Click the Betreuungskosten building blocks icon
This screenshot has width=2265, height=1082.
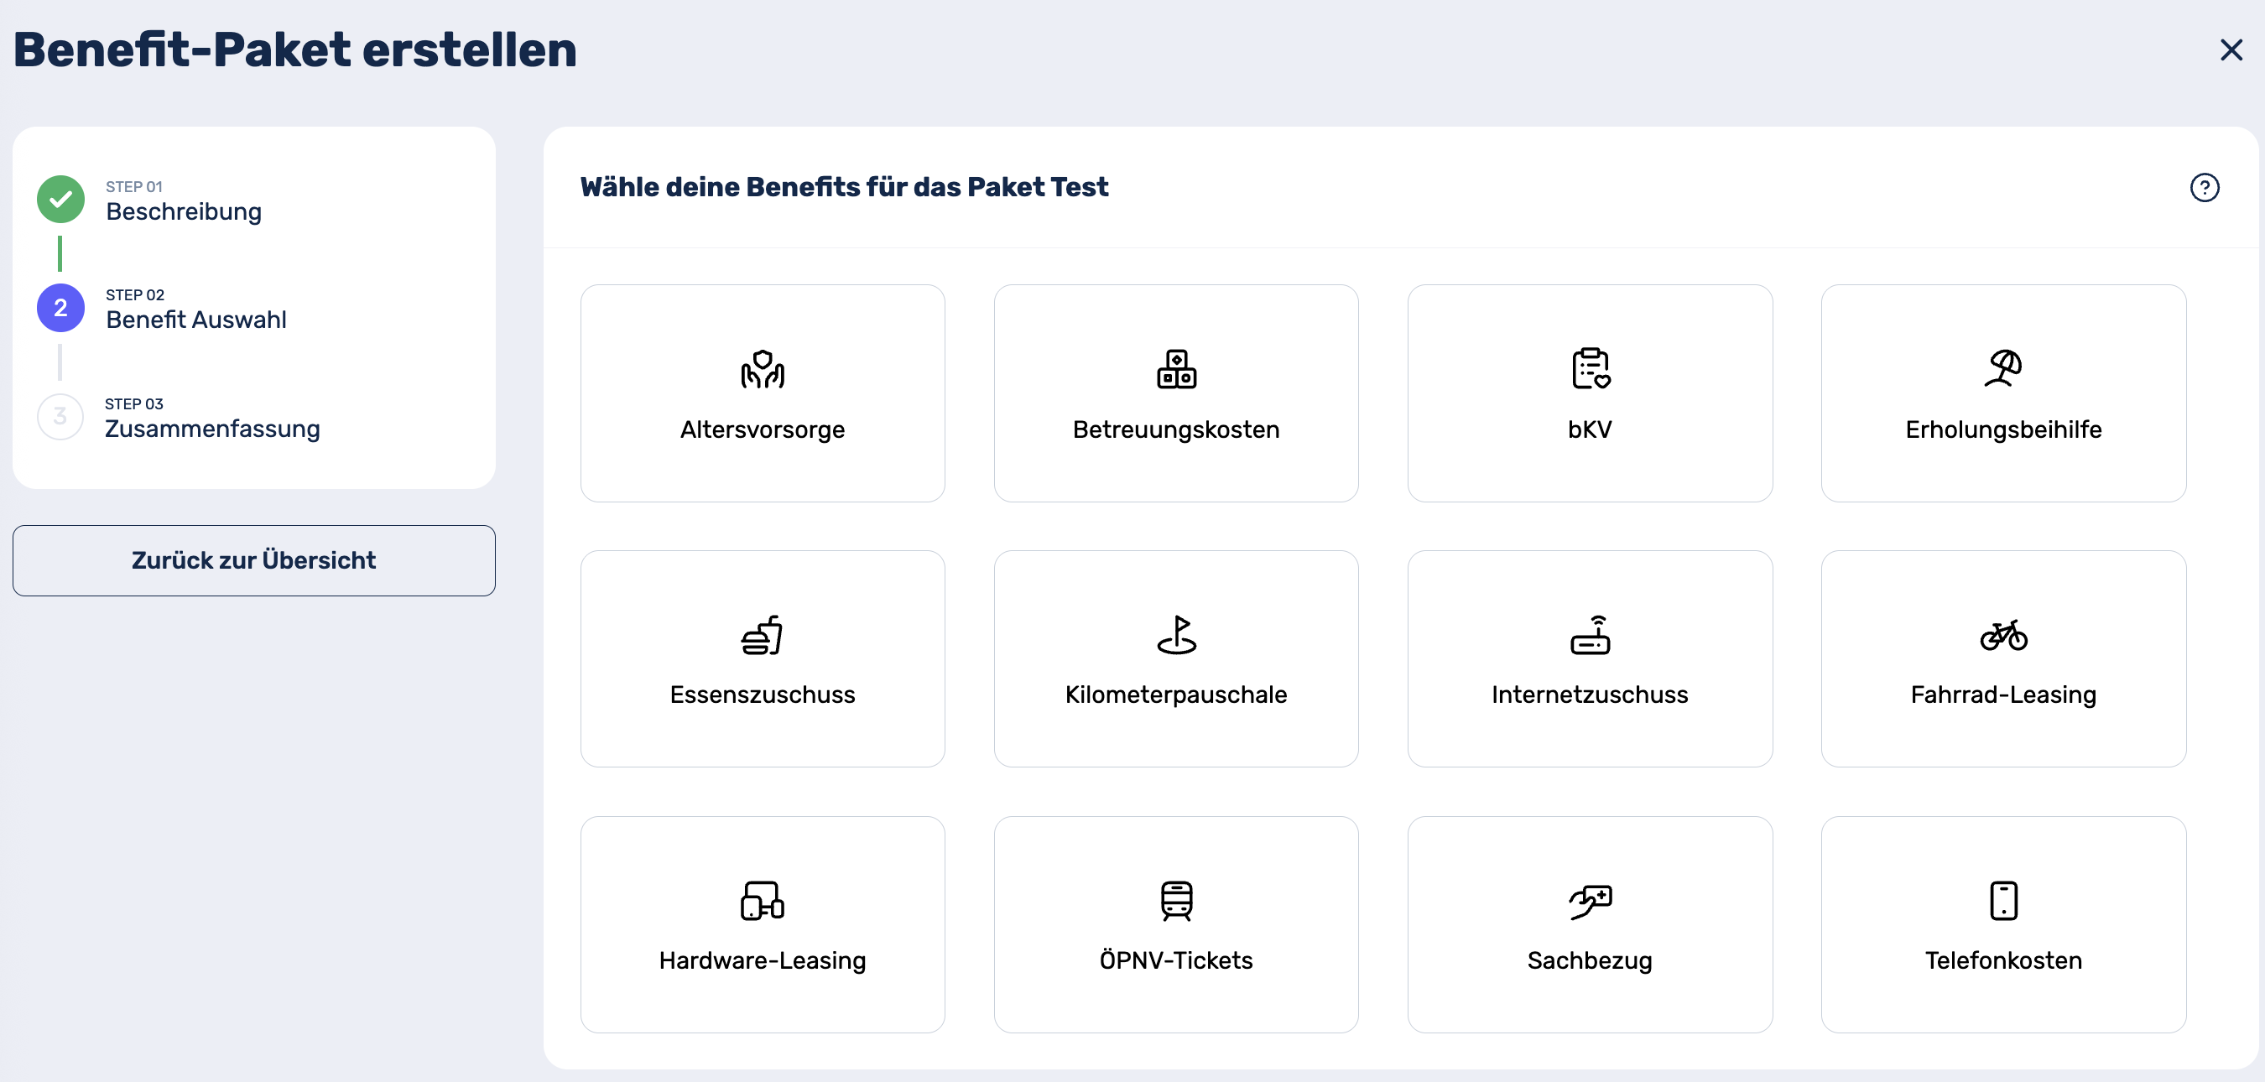[1175, 369]
